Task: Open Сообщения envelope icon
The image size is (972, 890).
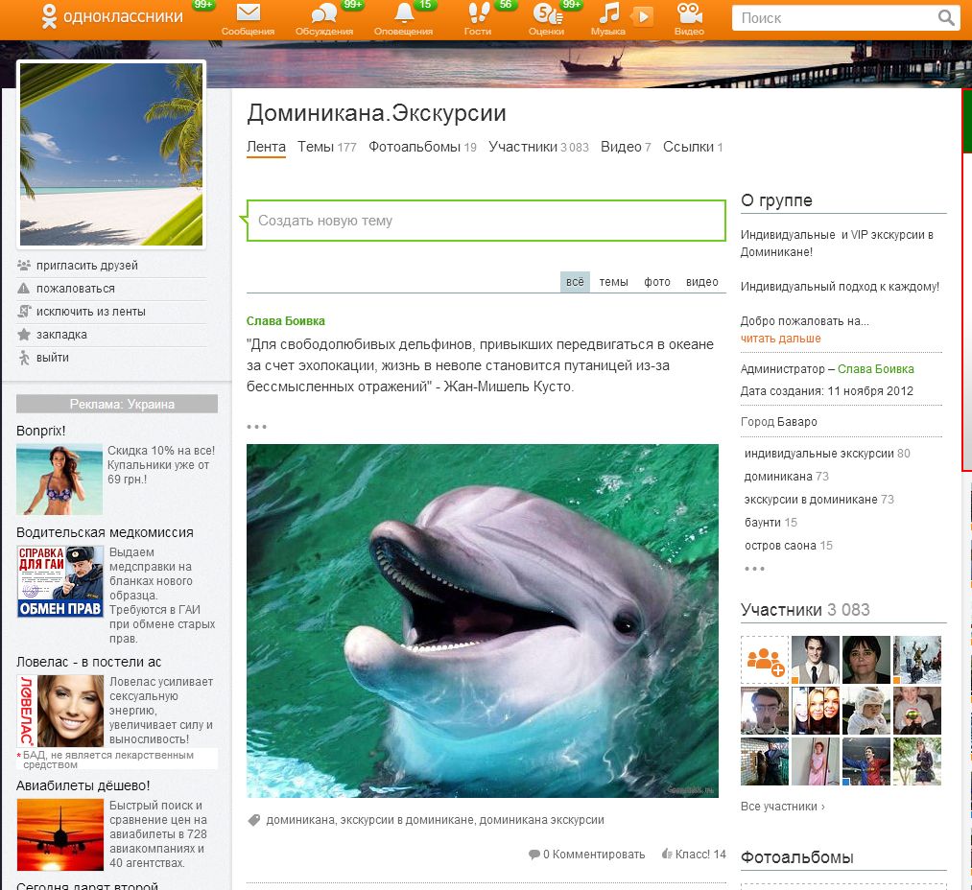Action: [248, 13]
